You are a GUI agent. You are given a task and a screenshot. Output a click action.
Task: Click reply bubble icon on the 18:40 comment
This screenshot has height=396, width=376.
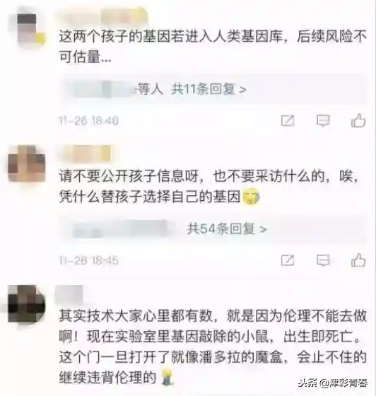point(323,120)
